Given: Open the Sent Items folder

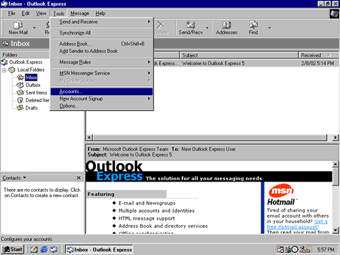Looking at the screenshot, I should point(36,92).
